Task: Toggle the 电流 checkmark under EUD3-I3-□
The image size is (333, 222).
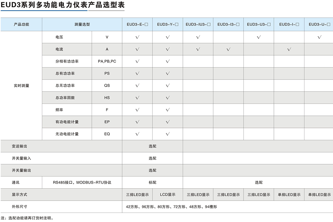Action: click(x=228, y=49)
